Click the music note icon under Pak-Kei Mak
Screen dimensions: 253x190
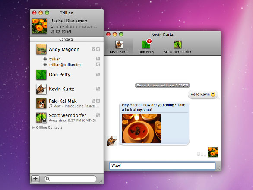(51, 106)
